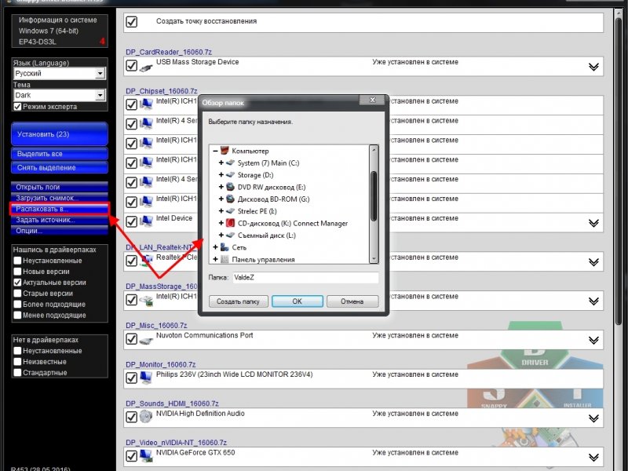Click the DP_Monitor_16060.7z header
The height and width of the screenshot is (471, 628).
[161, 364]
